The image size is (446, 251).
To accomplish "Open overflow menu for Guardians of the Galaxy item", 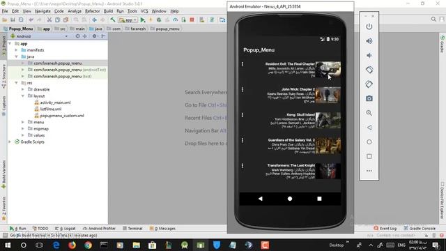I will [x=243, y=140].
